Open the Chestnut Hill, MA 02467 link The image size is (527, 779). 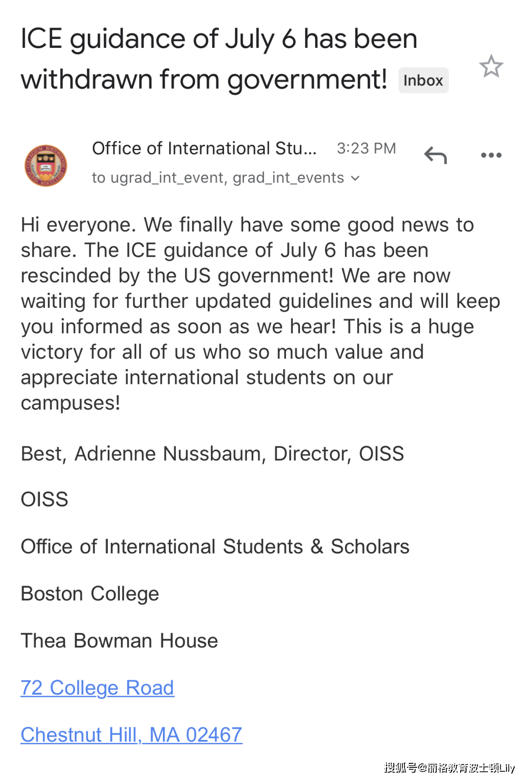pos(131,735)
